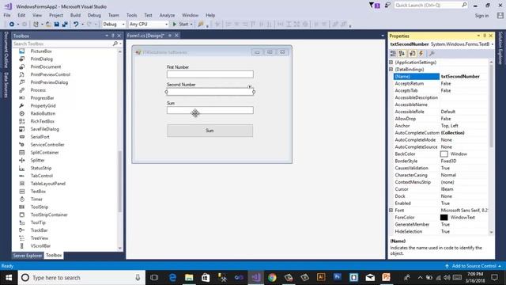Click the Enabled property value True
The width and height of the screenshot is (506, 285).
(x=445, y=203)
